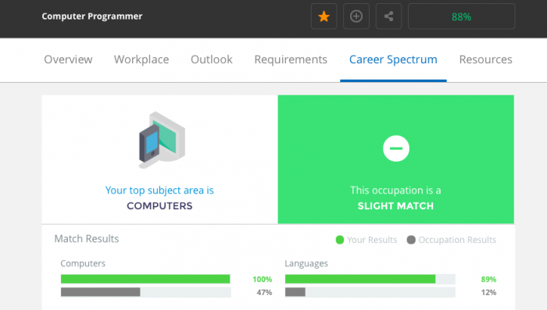Click the Computer Programmer title
Viewport: 547px width, 310px height.
click(92, 16)
